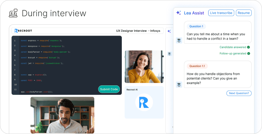This screenshot has height=134, width=262.
Task: Click the Lea Assist panel title
Action: 194,13
